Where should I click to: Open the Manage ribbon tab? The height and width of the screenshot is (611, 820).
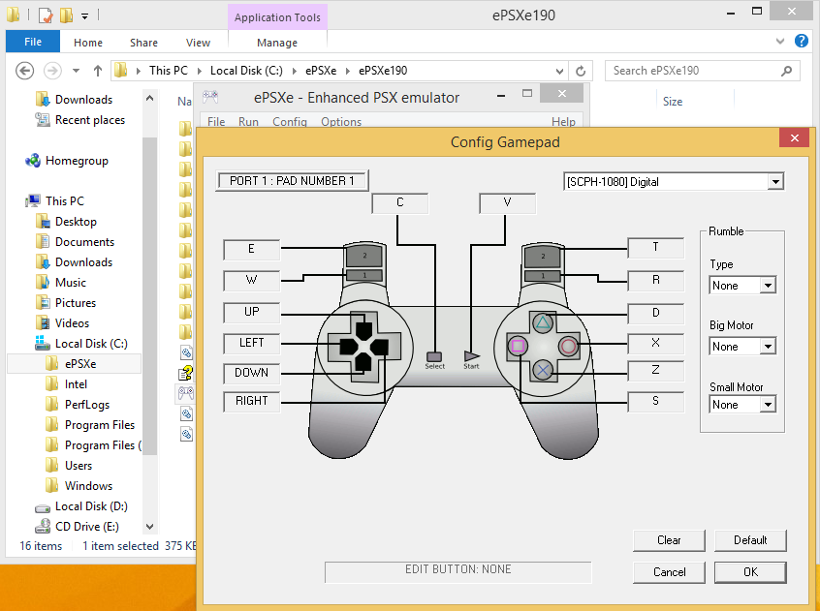click(277, 43)
